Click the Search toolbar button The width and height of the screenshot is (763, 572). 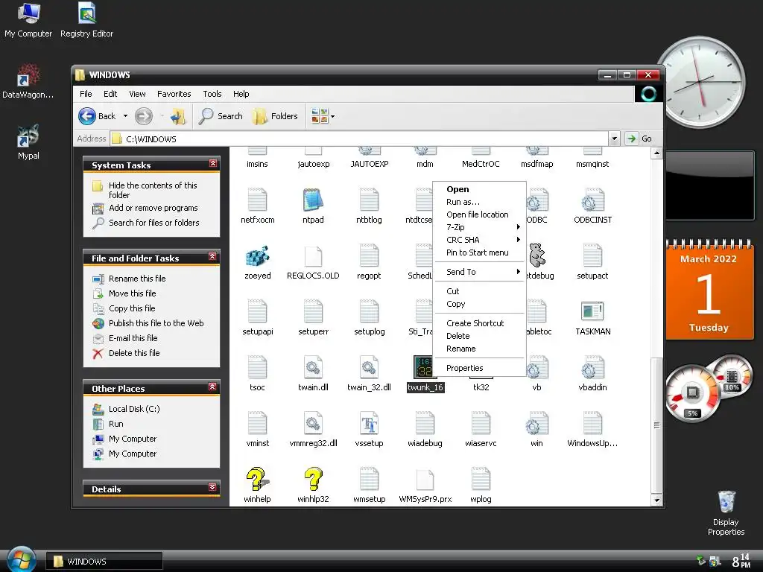[x=221, y=116]
